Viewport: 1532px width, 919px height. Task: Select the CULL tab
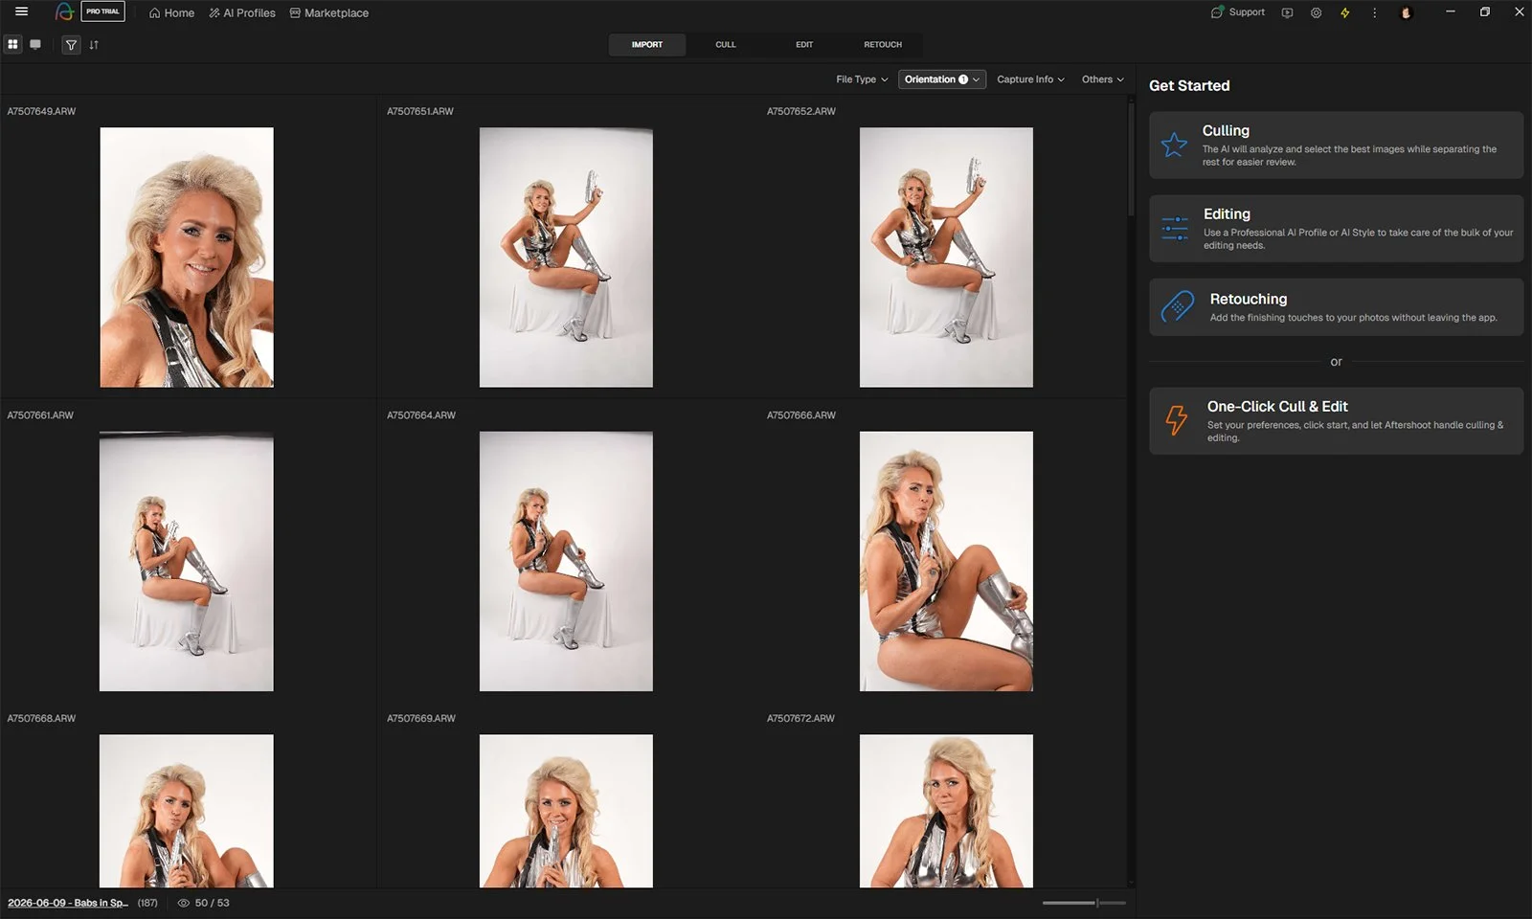[x=726, y=45]
